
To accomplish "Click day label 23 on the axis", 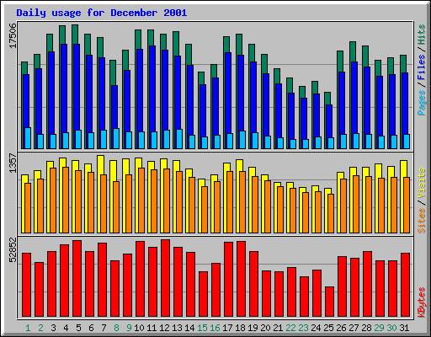I will point(303,328).
